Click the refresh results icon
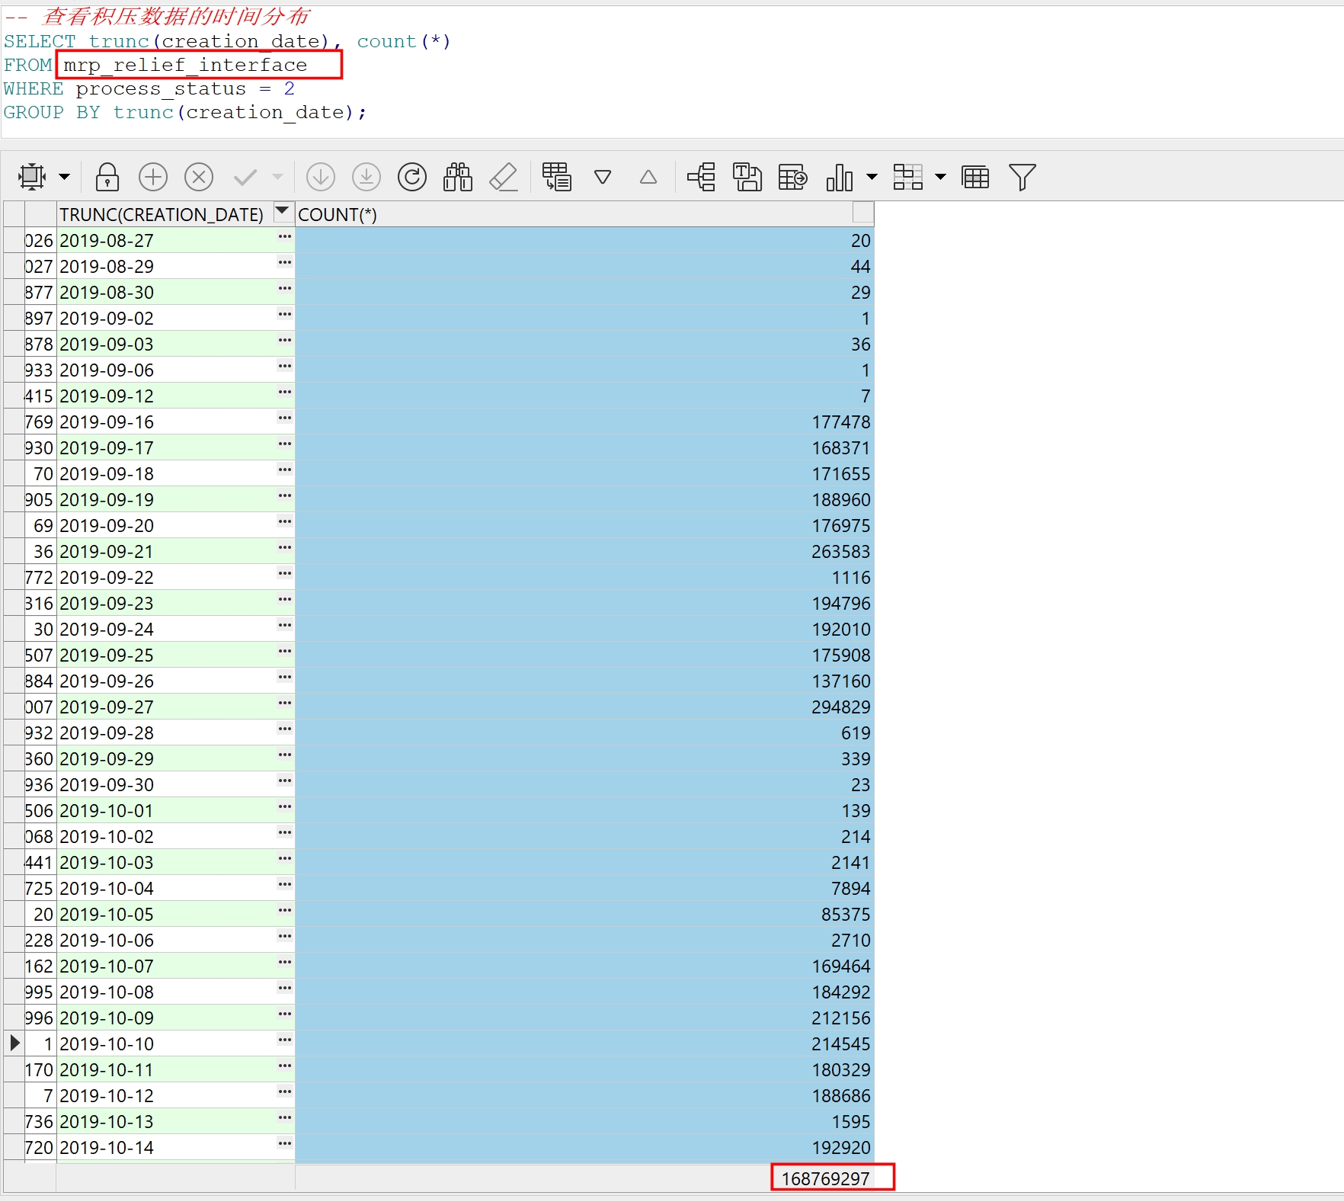1344x1202 pixels. pyautogui.click(x=411, y=177)
